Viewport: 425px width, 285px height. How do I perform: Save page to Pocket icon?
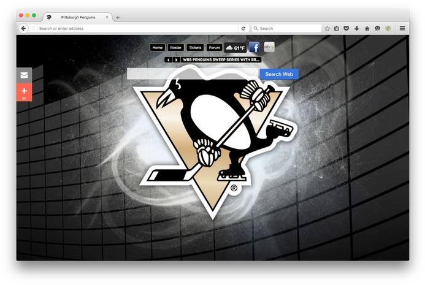pos(346,28)
